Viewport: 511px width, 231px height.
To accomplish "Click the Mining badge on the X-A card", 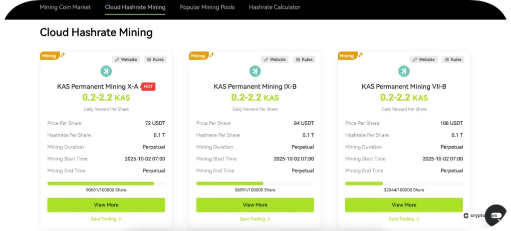I will tap(49, 56).
